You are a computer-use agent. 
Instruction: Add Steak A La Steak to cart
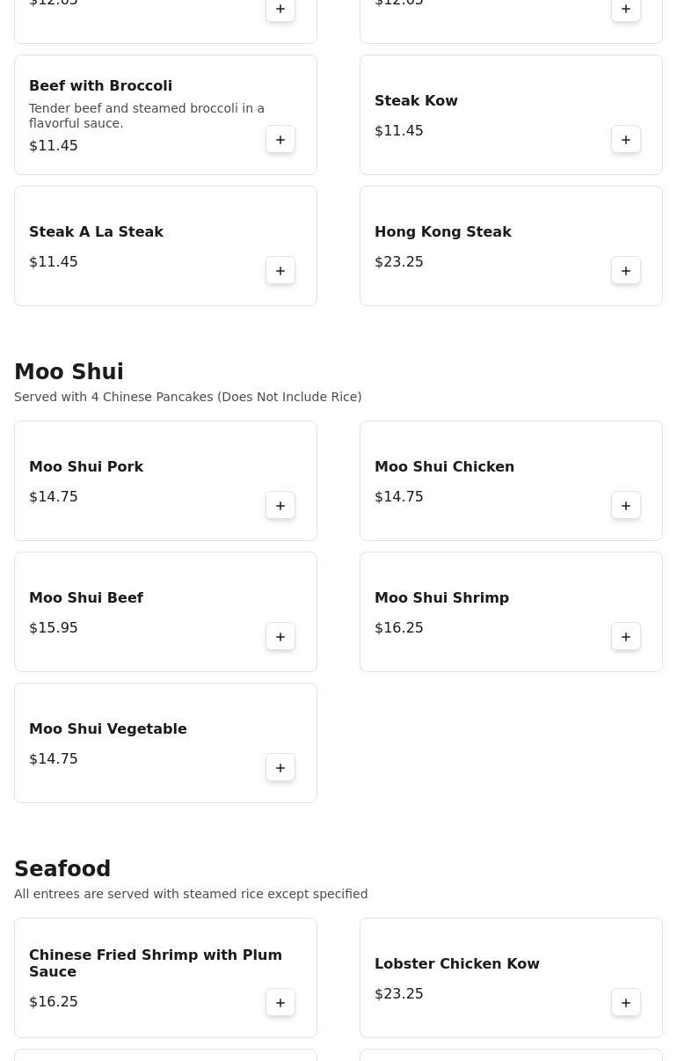(280, 271)
